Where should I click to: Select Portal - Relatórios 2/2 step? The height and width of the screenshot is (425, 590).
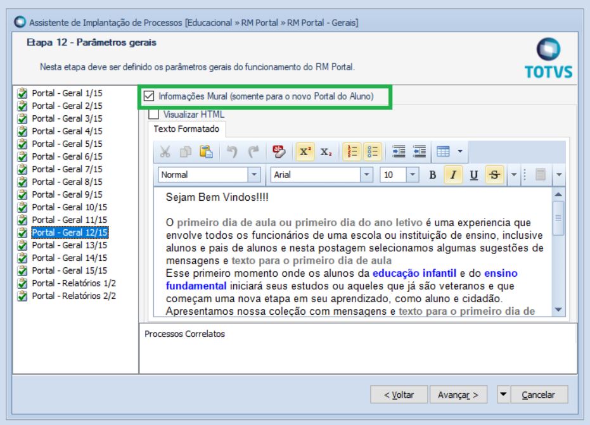[x=74, y=296]
